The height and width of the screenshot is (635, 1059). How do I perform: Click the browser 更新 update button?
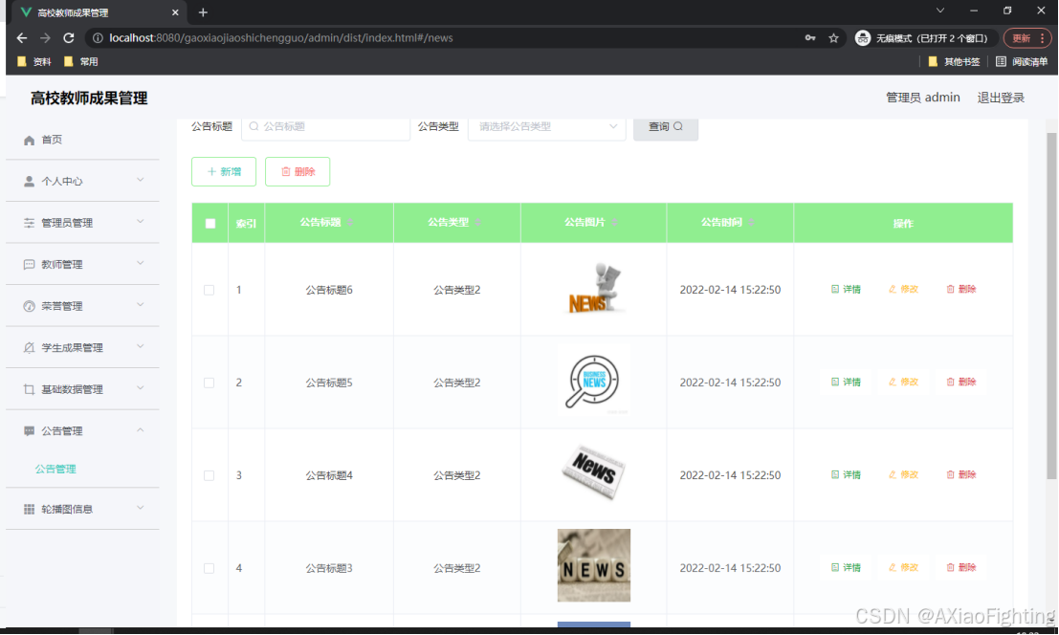[x=1027, y=38]
